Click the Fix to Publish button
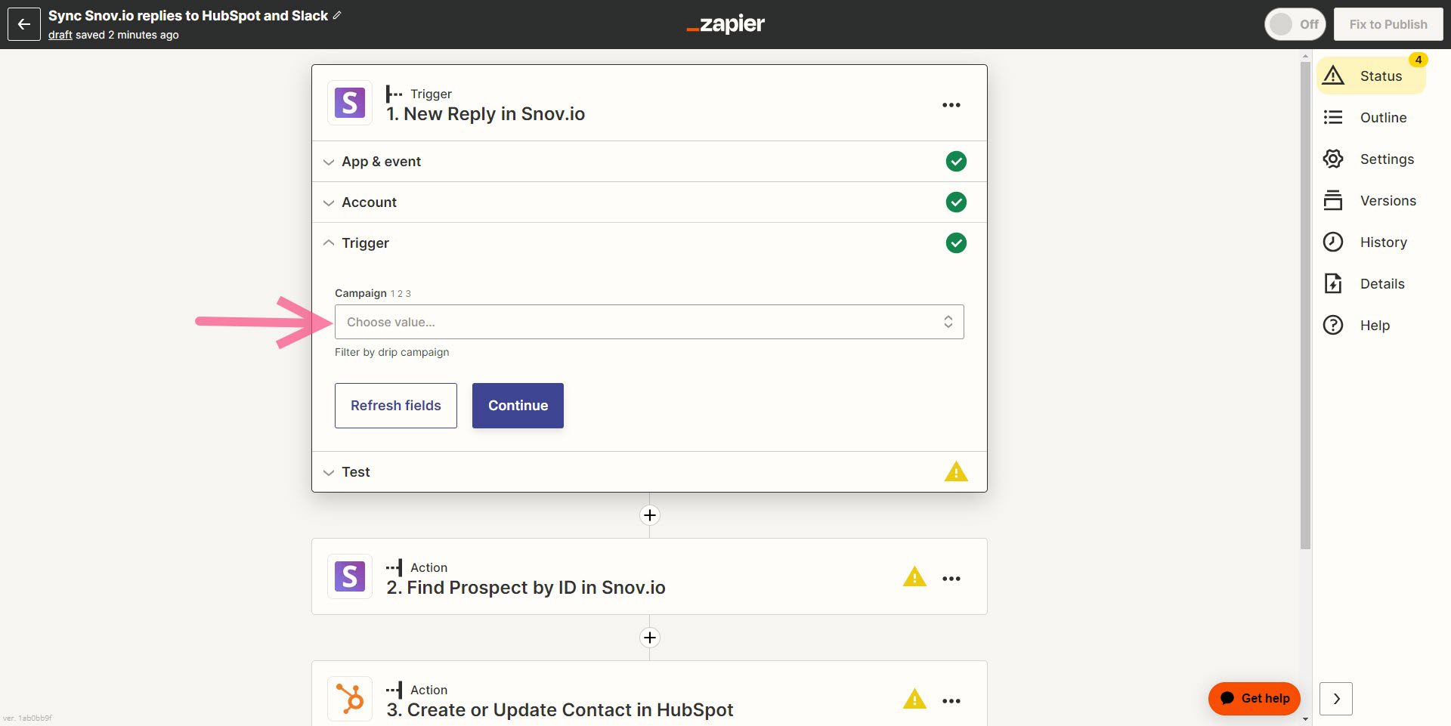 (1388, 24)
